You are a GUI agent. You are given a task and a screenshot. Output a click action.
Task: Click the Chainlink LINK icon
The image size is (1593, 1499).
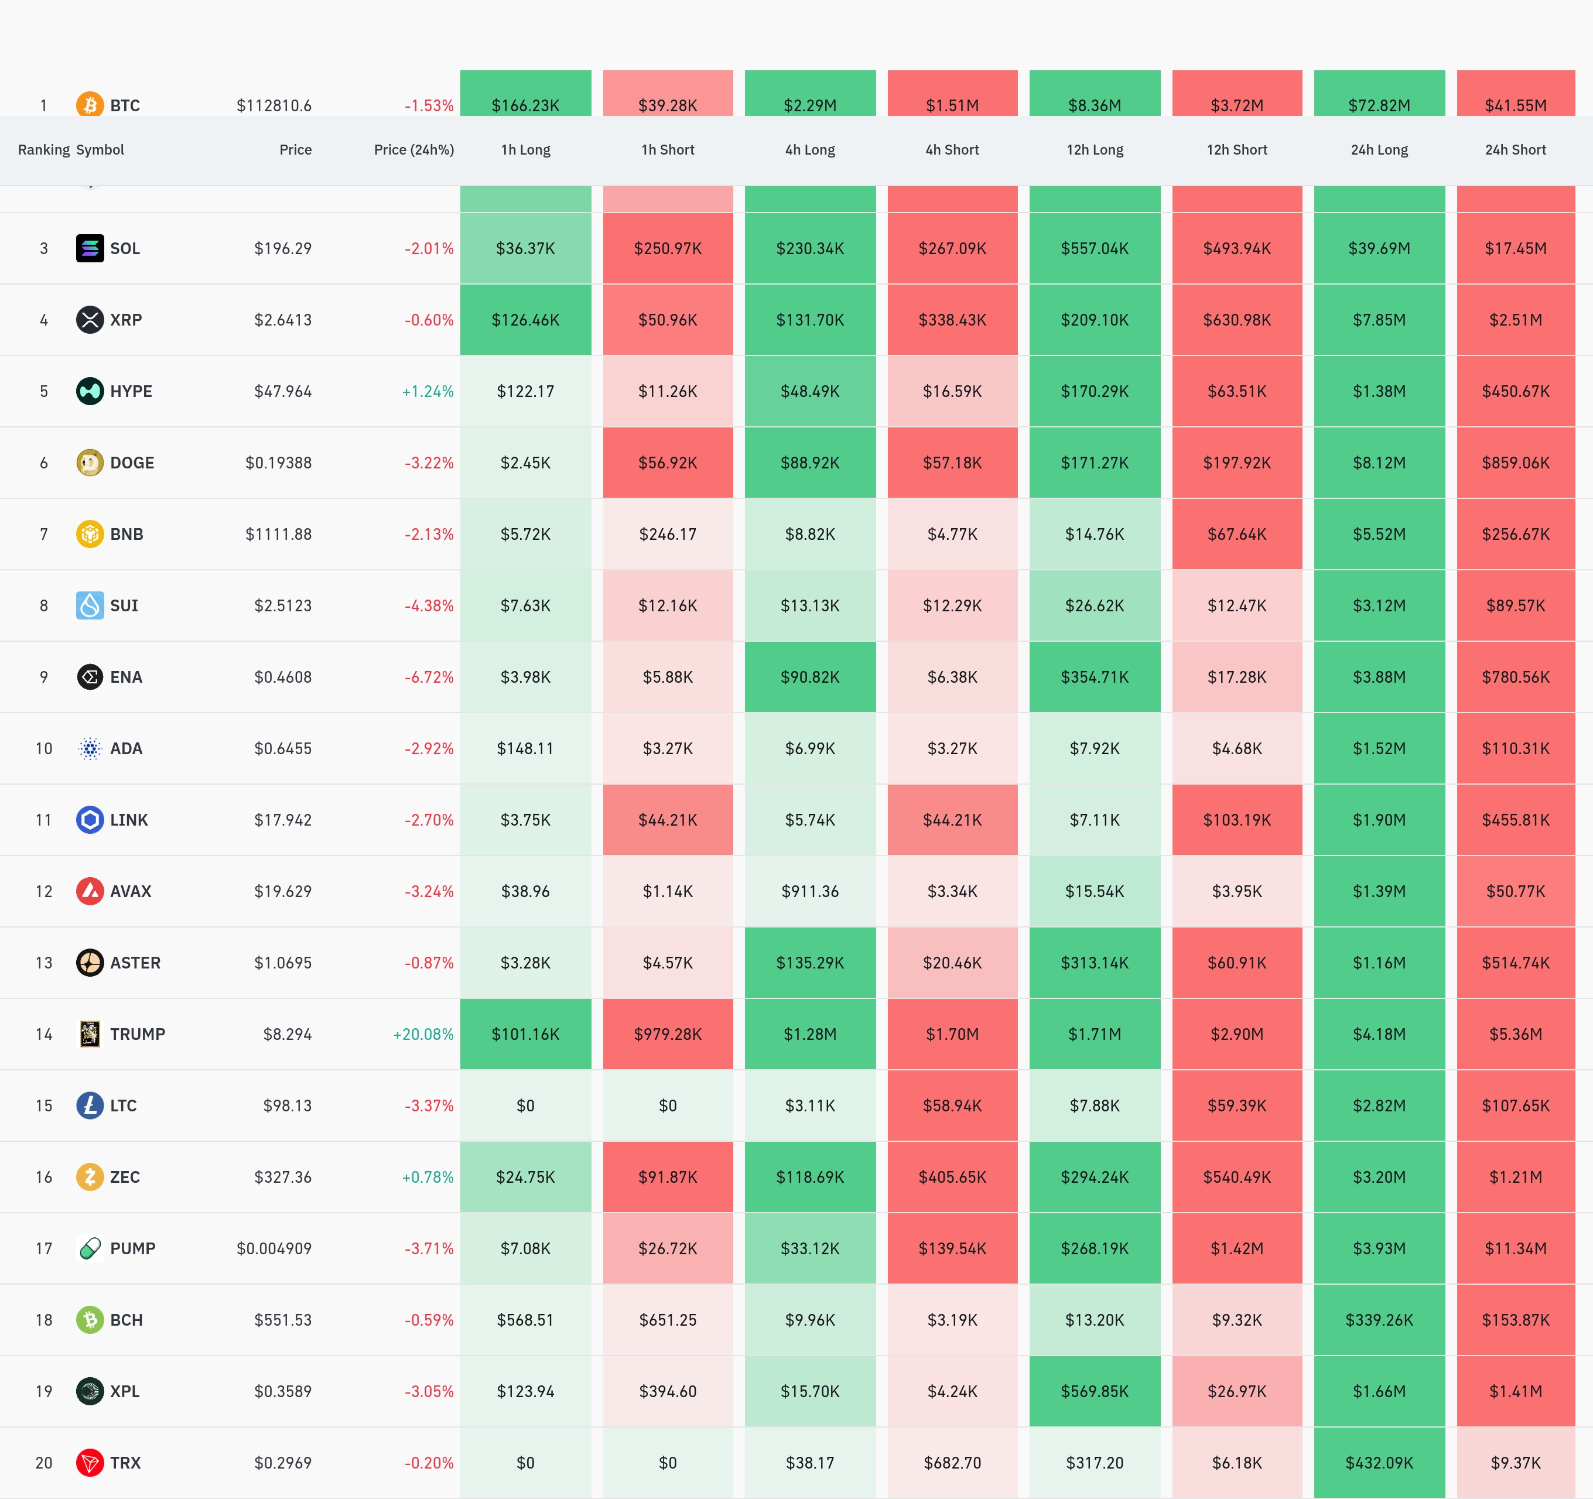90,820
